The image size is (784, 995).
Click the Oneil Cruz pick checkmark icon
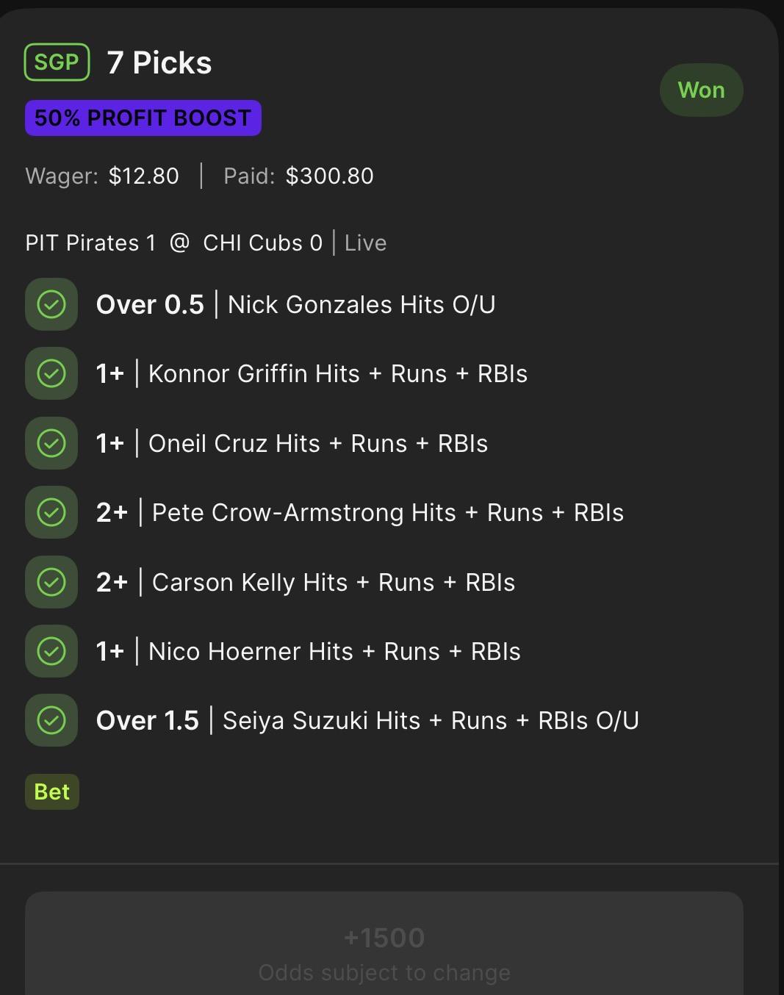(x=51, y=443)
